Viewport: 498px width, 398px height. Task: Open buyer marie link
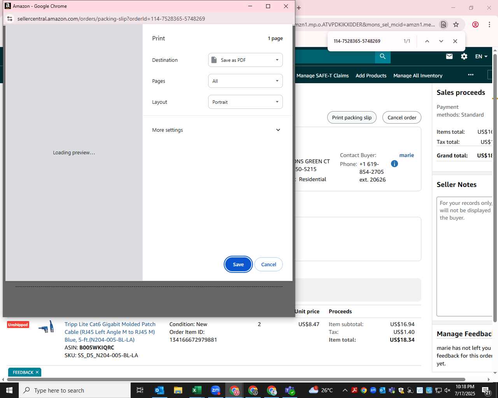[407, 155]
